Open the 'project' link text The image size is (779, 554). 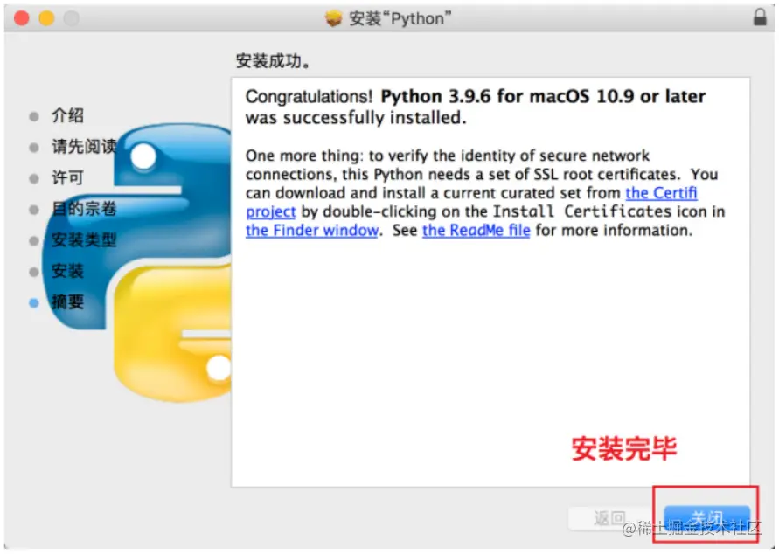pyautogui.click(x=270, y=211)
